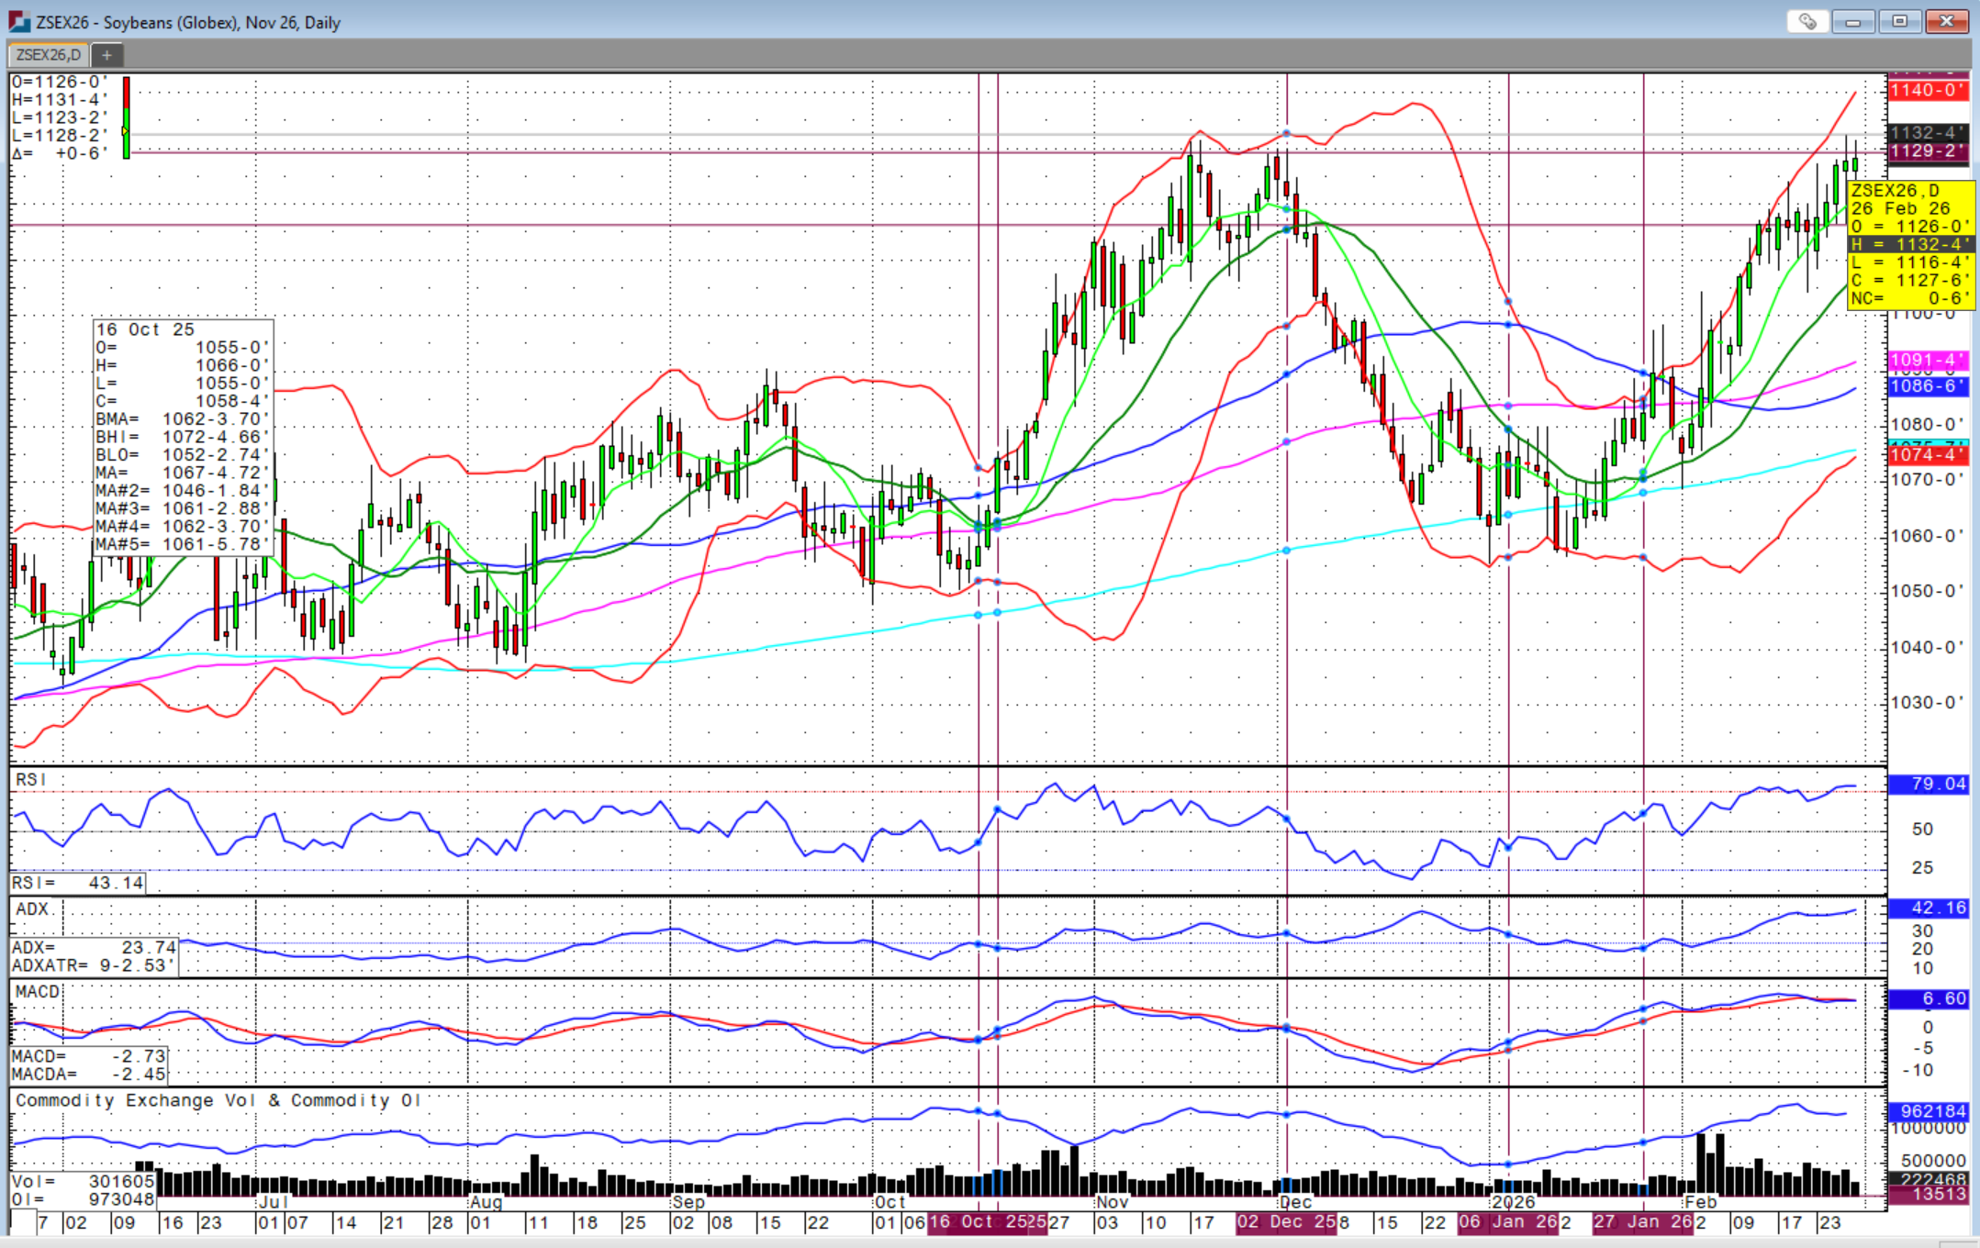Click the red 1140-0 price label
This screenshot has width=1980, height=1248.
1926,90
